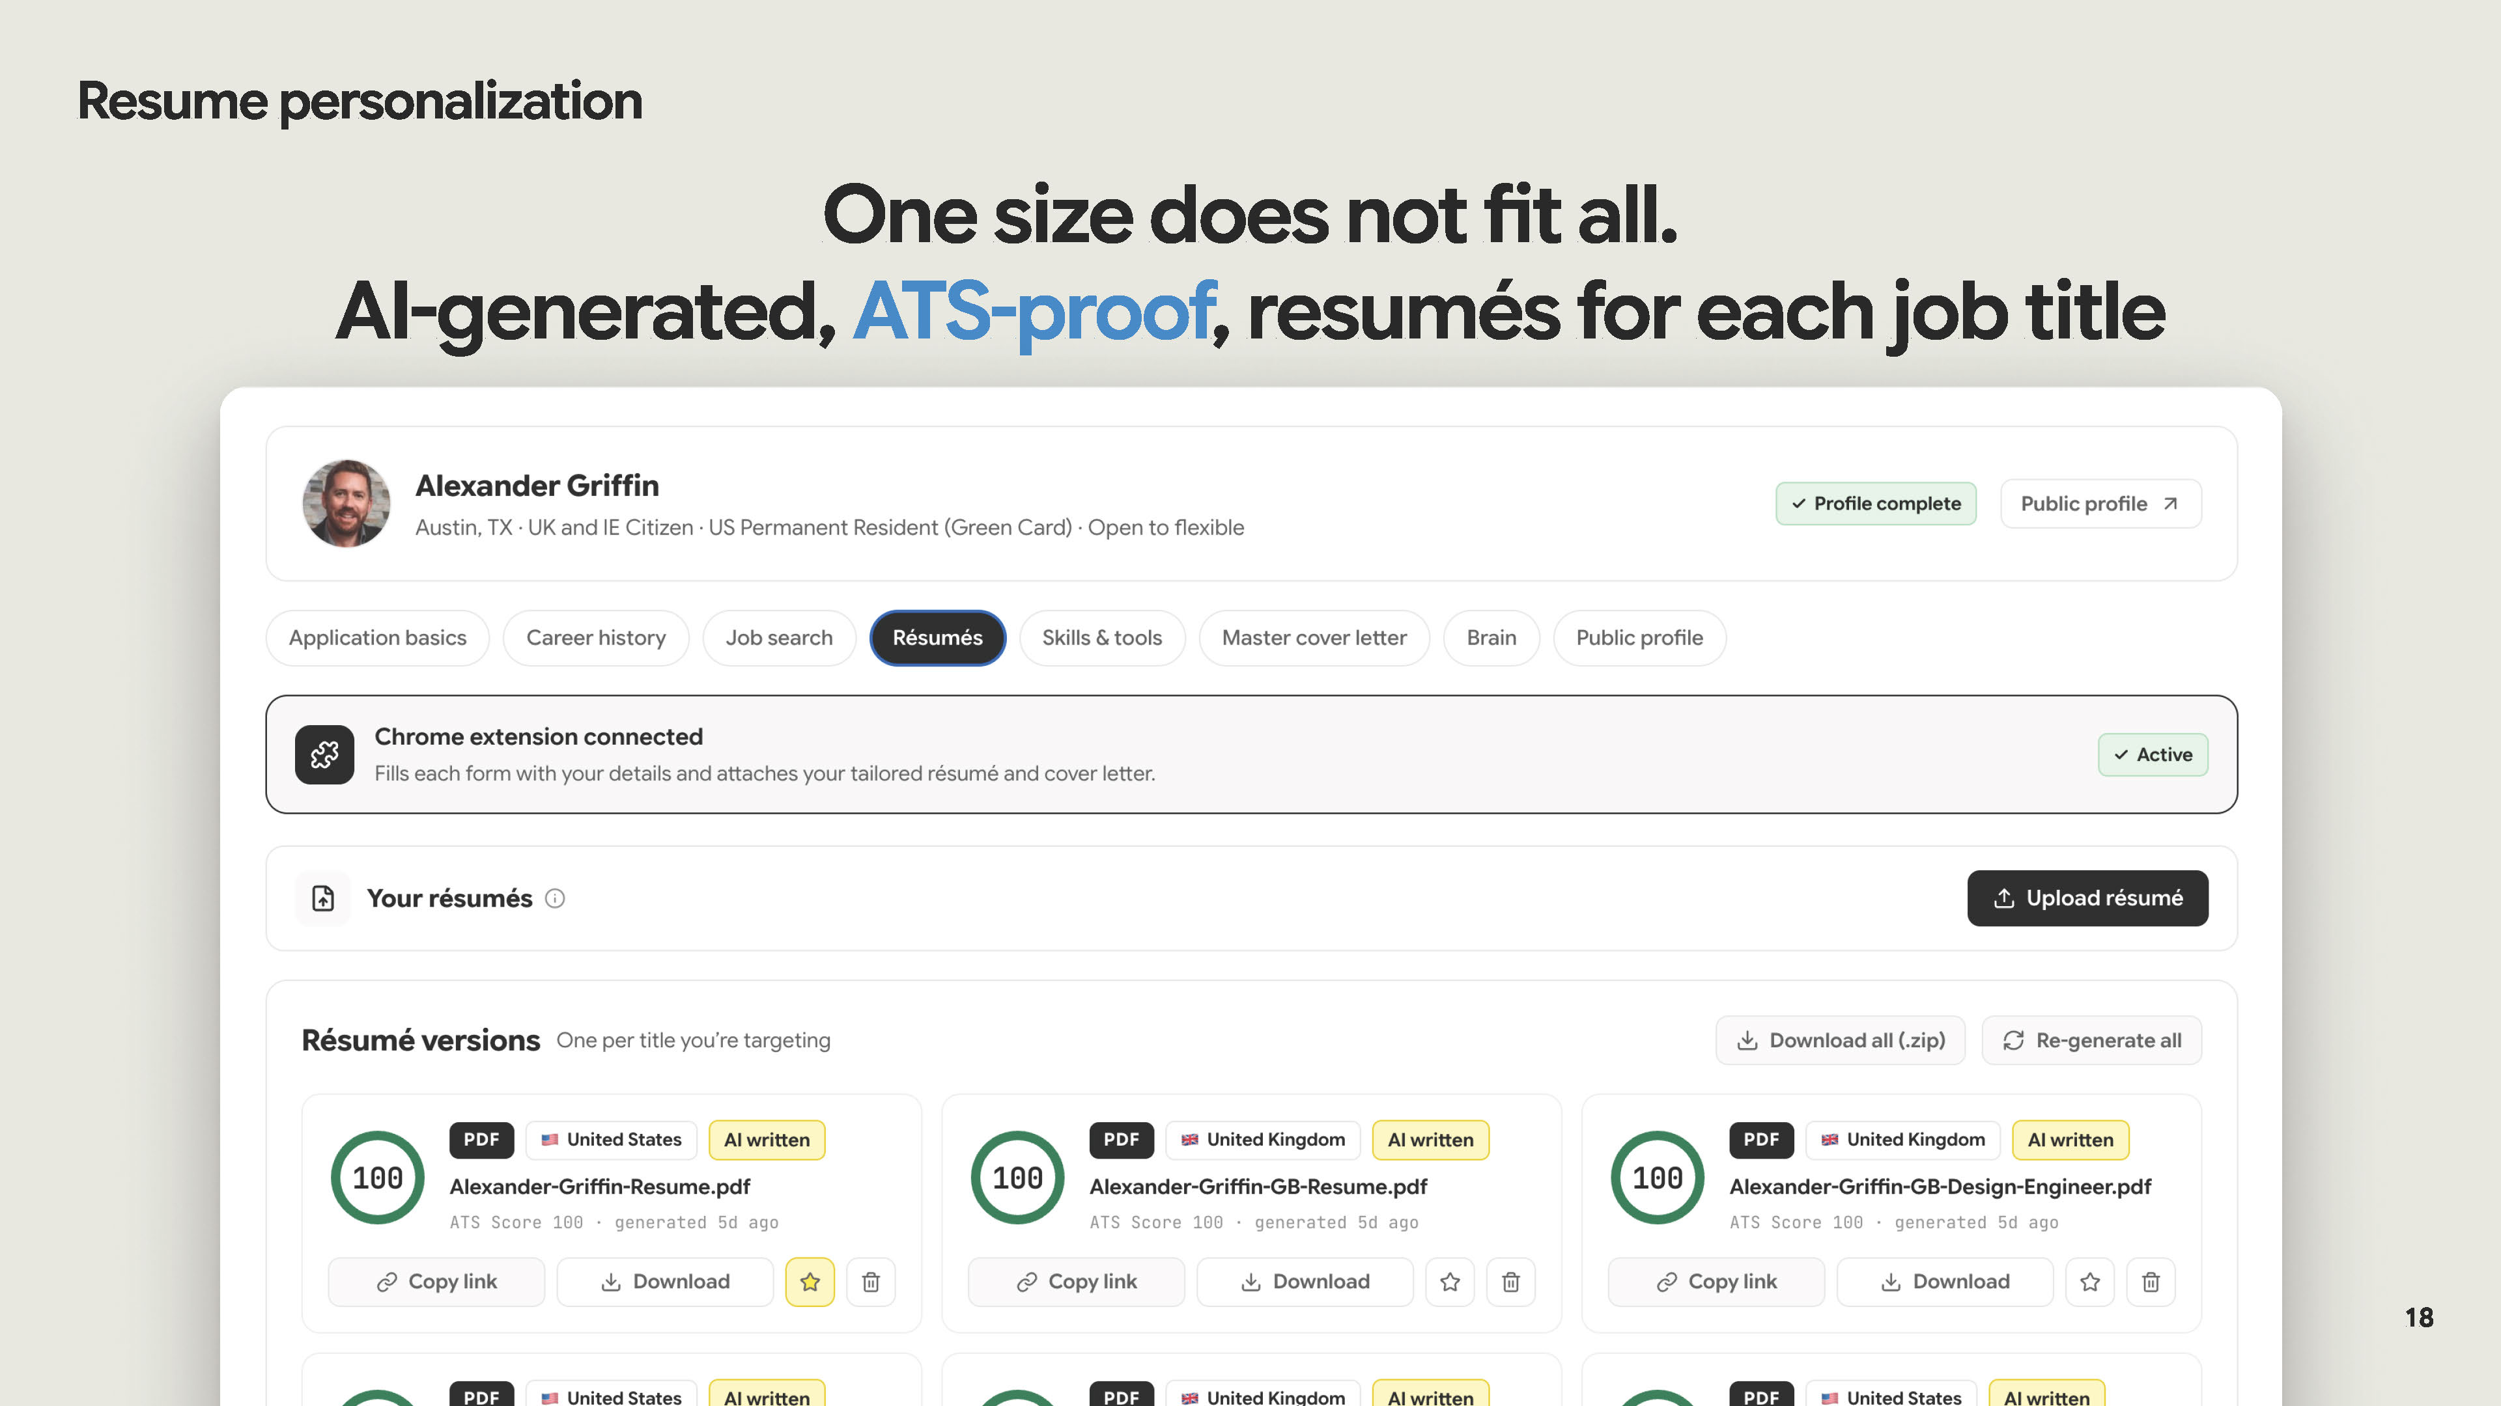
Task: Click the file name Alexander-Griffin-GB-Design-Engineer.pdf
Action: coord(1940,1187)
